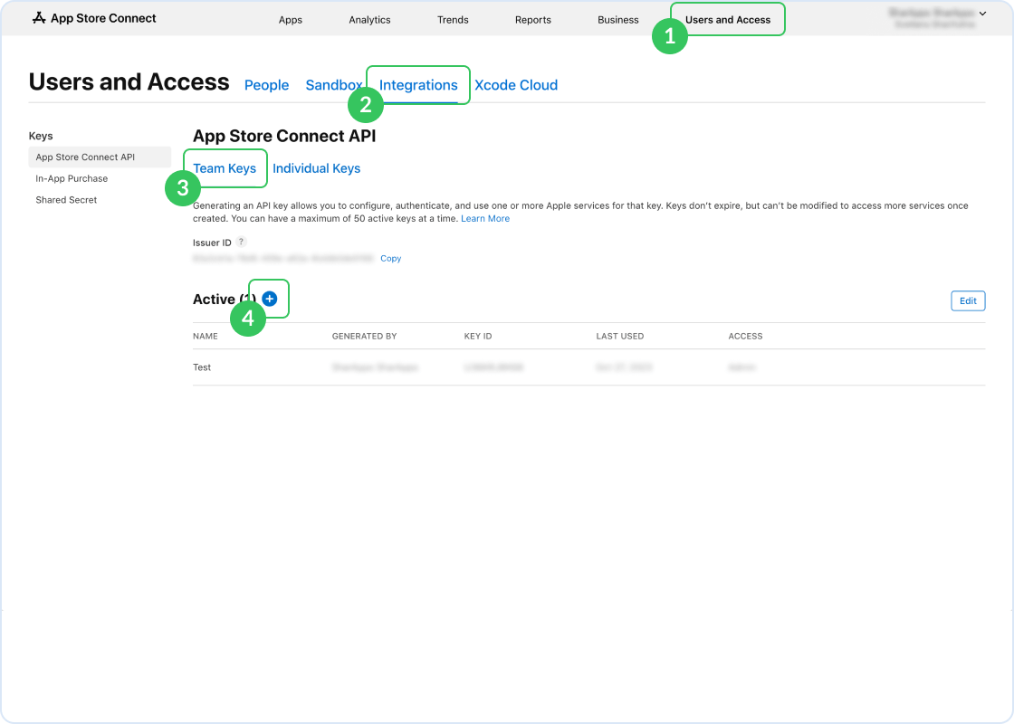This screenshot has width=1014, height=724.
Task: Switch to the Individual Keys tab
Action: [316, 168]
